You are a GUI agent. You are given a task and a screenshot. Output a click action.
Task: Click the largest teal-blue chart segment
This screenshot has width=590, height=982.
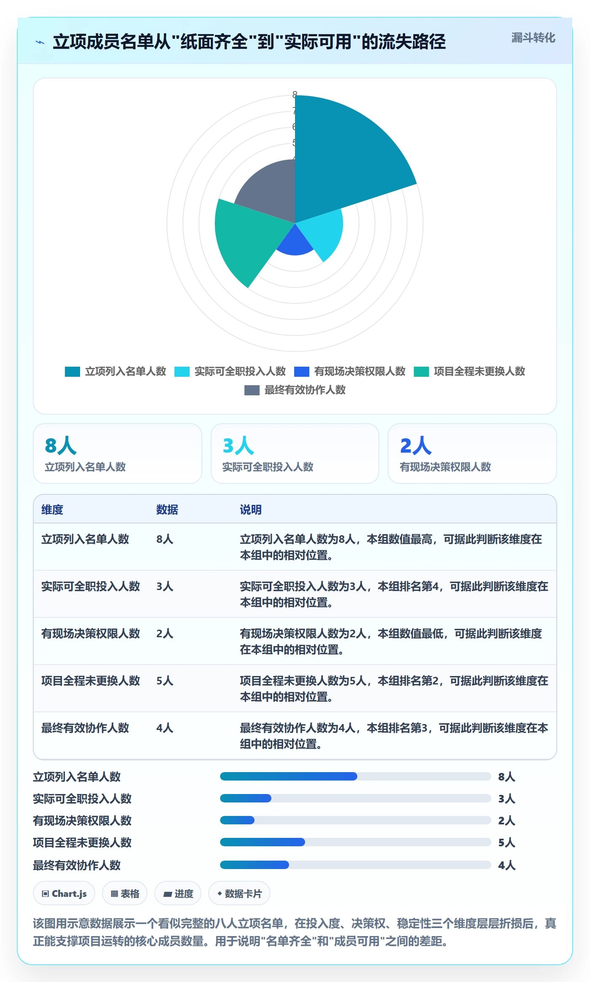pyautogui.click(x=341, y=160)
